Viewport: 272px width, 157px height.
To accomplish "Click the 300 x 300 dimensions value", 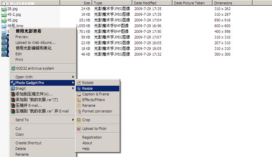I will click(x=223, y=54).
